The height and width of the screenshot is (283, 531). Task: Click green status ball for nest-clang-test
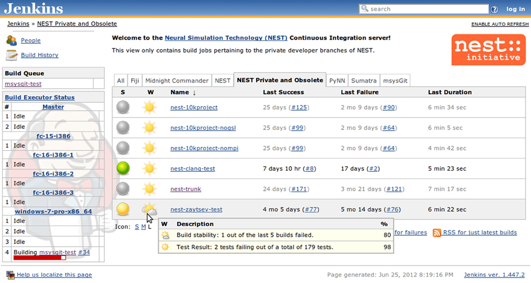tap(123, 168)
